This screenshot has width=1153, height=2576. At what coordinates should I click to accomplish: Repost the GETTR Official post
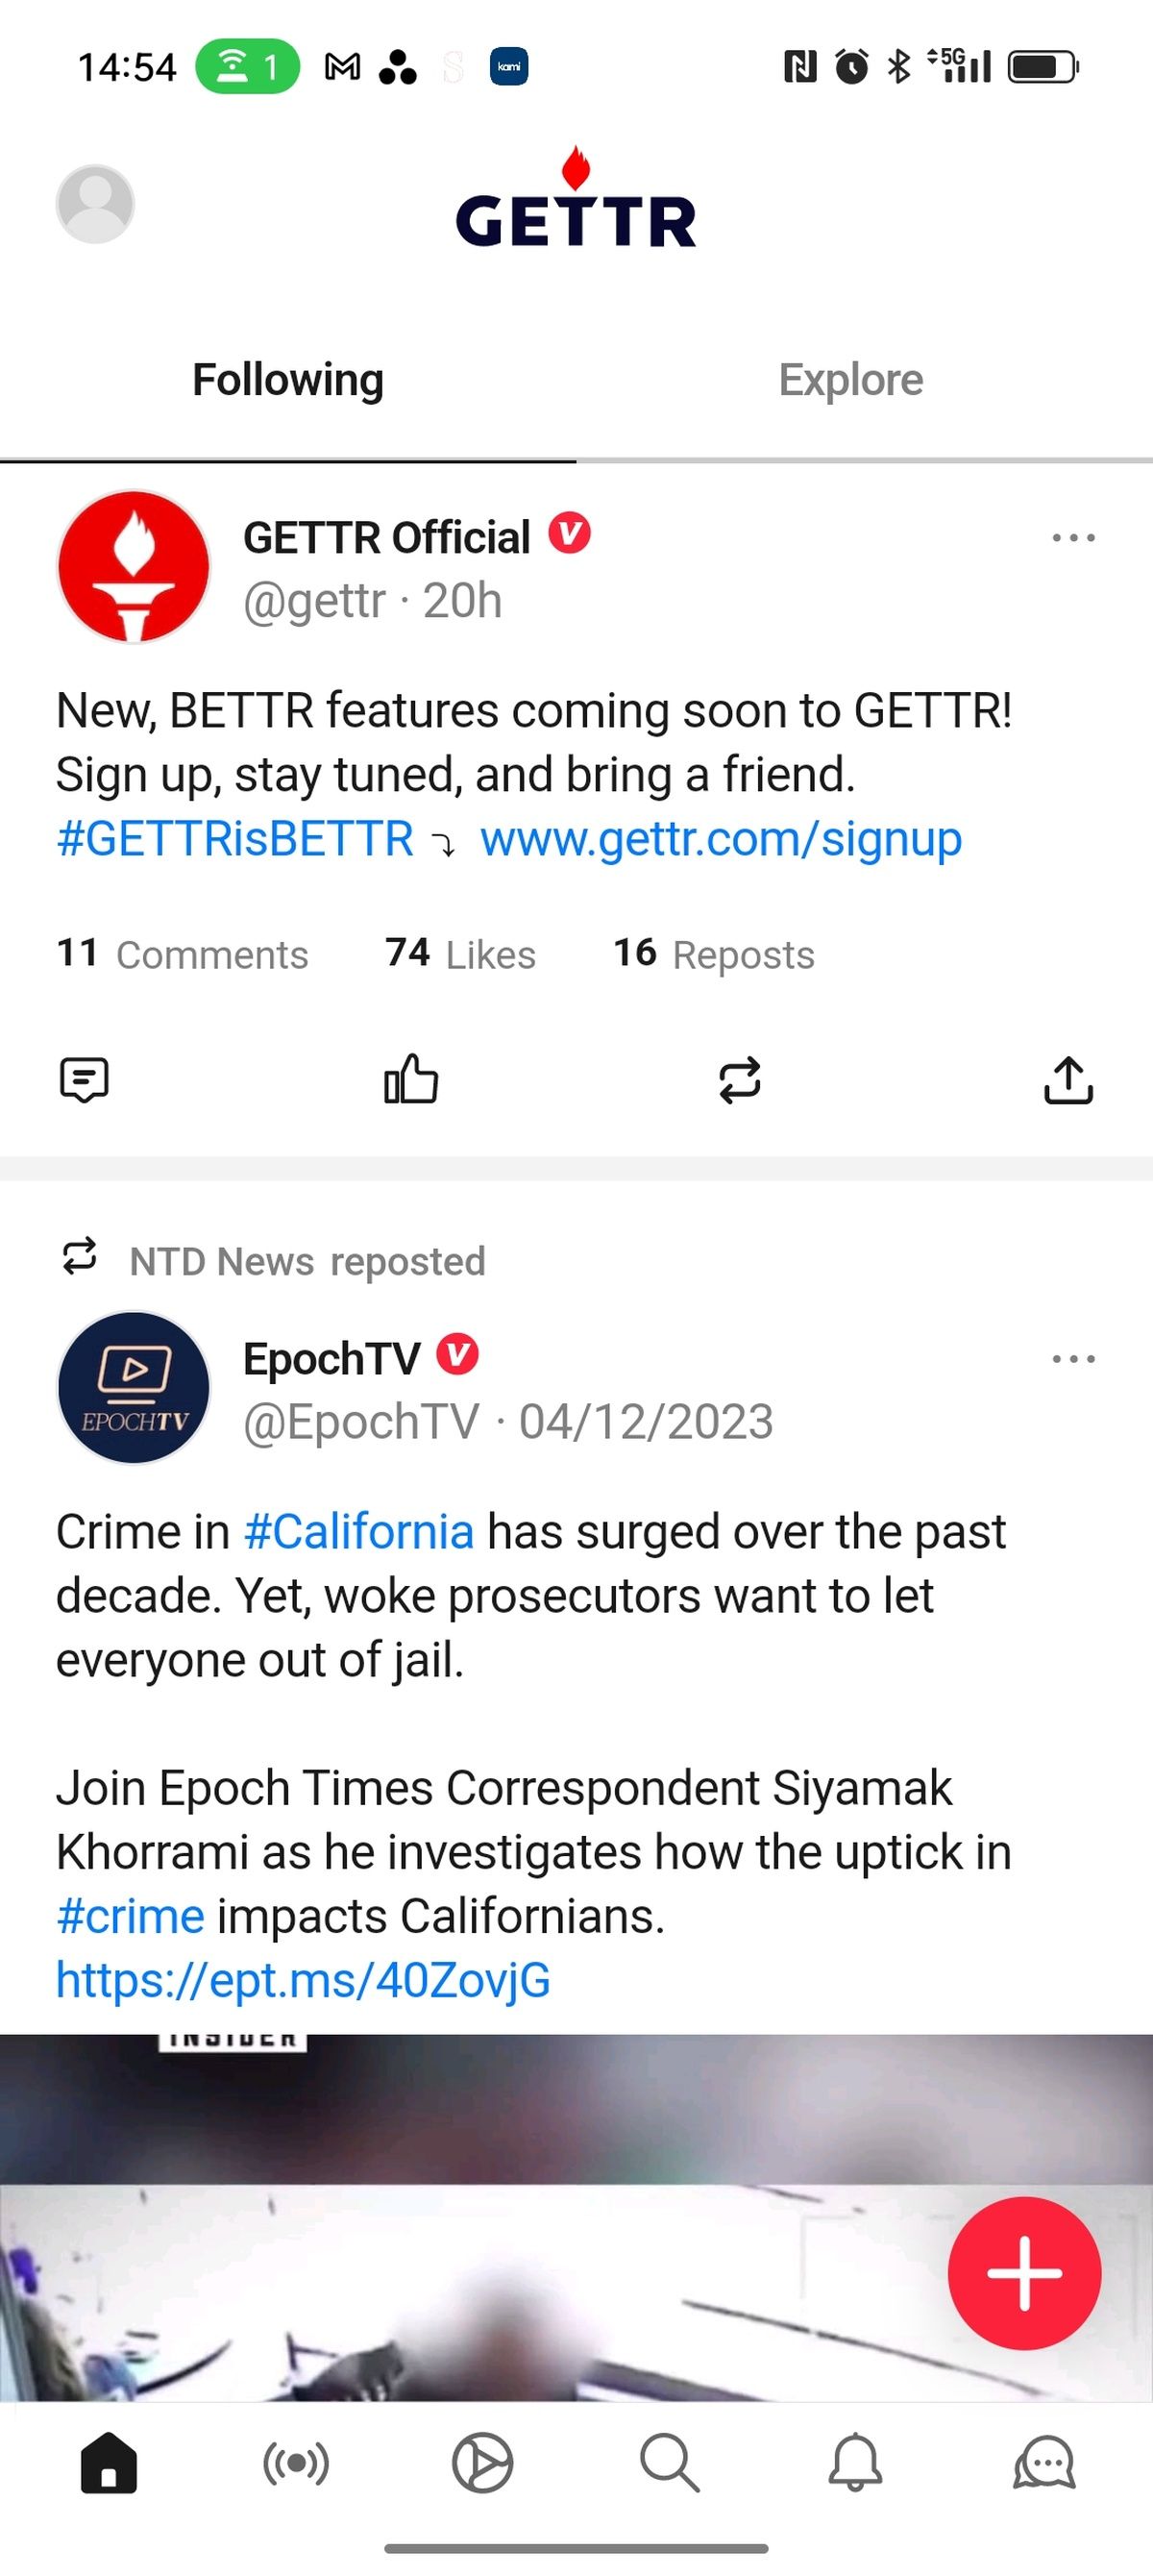(740, 1080)
